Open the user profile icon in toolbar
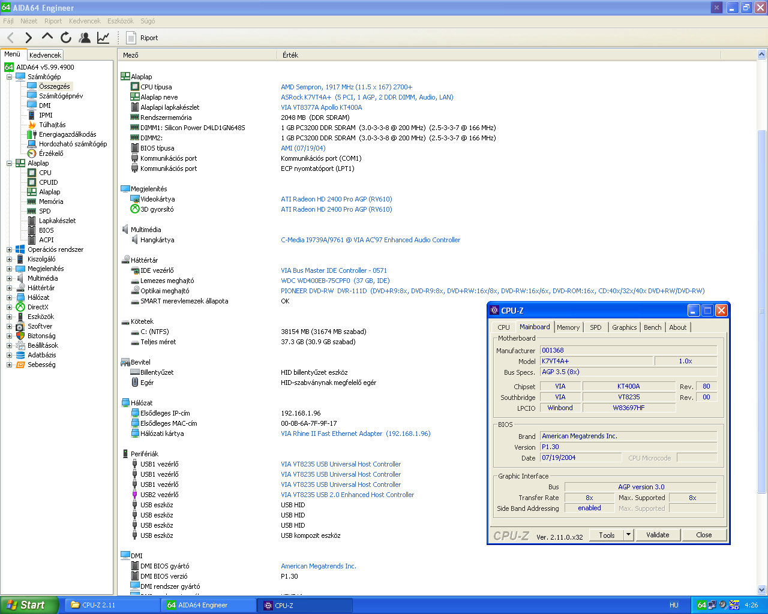 85,38
